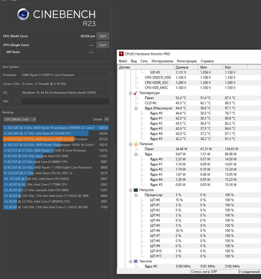Select the CPU VDDR_SOC voltage row

click(x=189, y=83)
